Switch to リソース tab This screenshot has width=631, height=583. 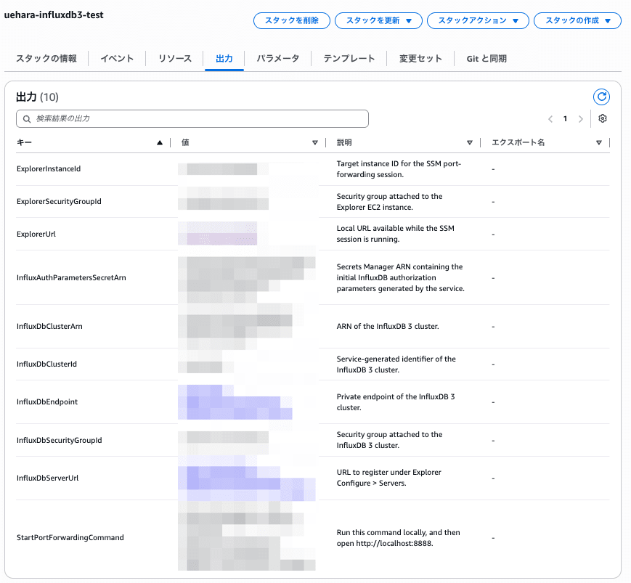[x=175, y=58]
